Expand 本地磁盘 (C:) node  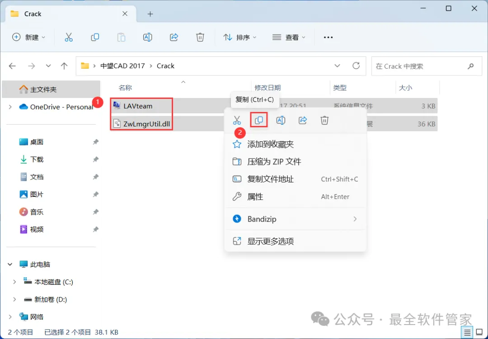14,282
